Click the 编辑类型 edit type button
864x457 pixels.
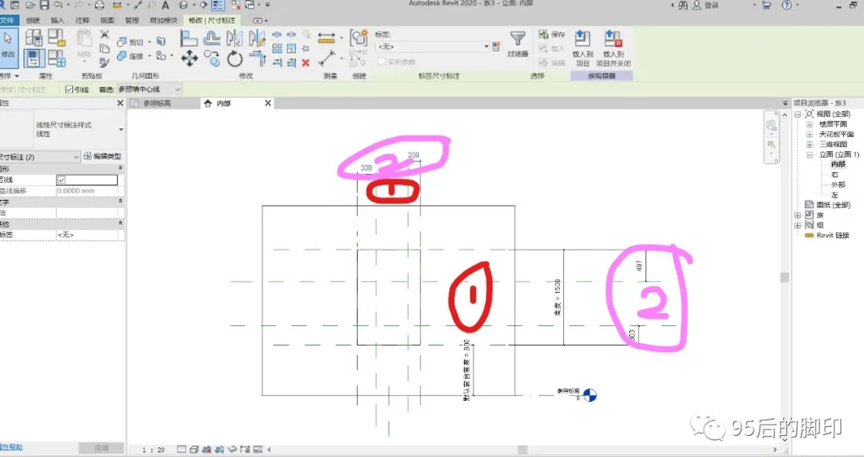pyautogui.click(x=102, y=157)
